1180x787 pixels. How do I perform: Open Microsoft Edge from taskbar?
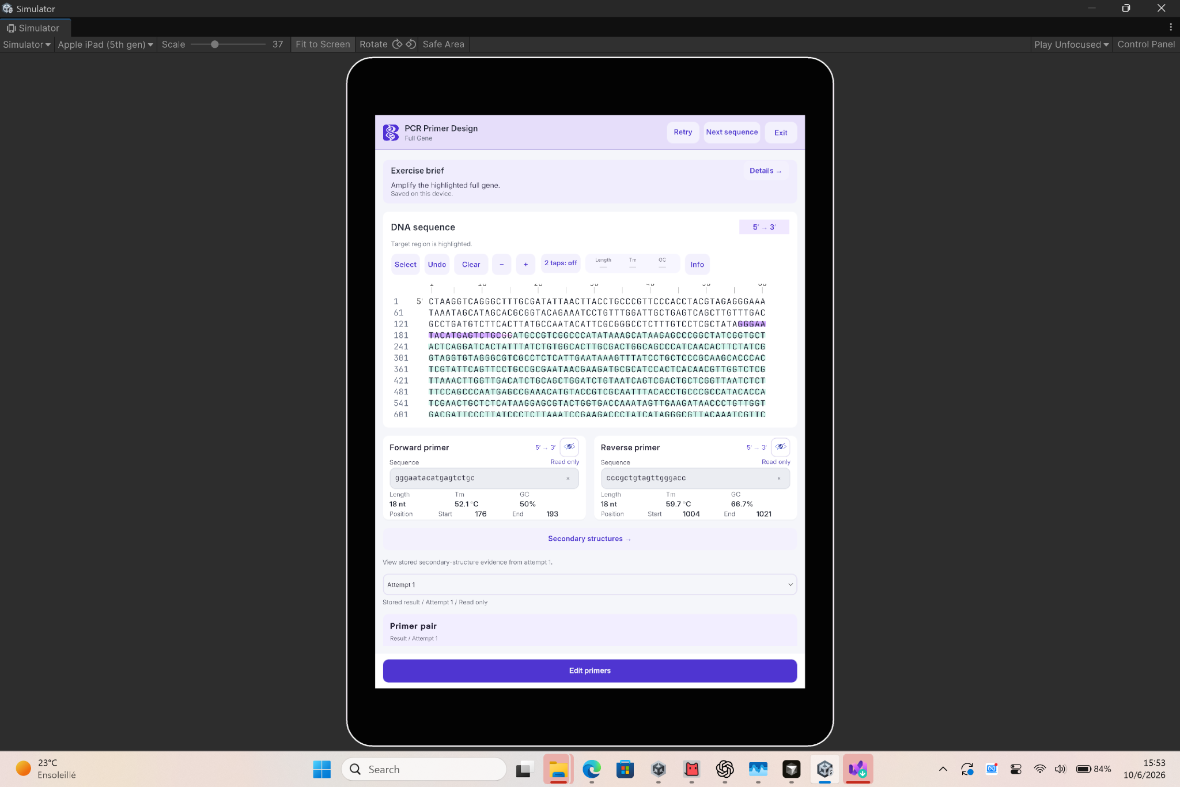pos(591,769)
